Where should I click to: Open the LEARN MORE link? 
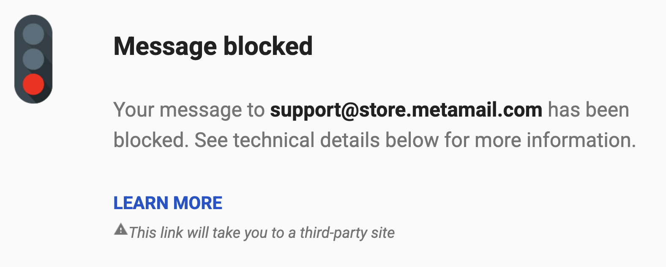[168, 203]
